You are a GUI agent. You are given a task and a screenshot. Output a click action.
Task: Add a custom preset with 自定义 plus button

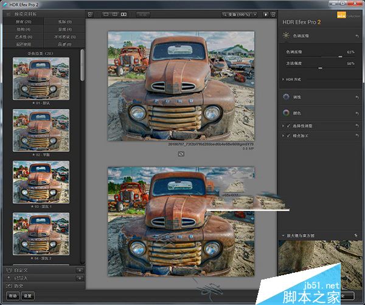tap(80, 270)
